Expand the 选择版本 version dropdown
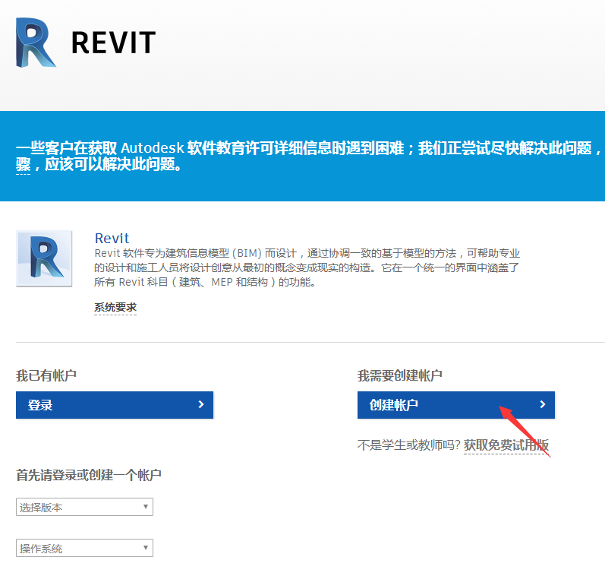605x576 pixels. [x=84, y=507]
